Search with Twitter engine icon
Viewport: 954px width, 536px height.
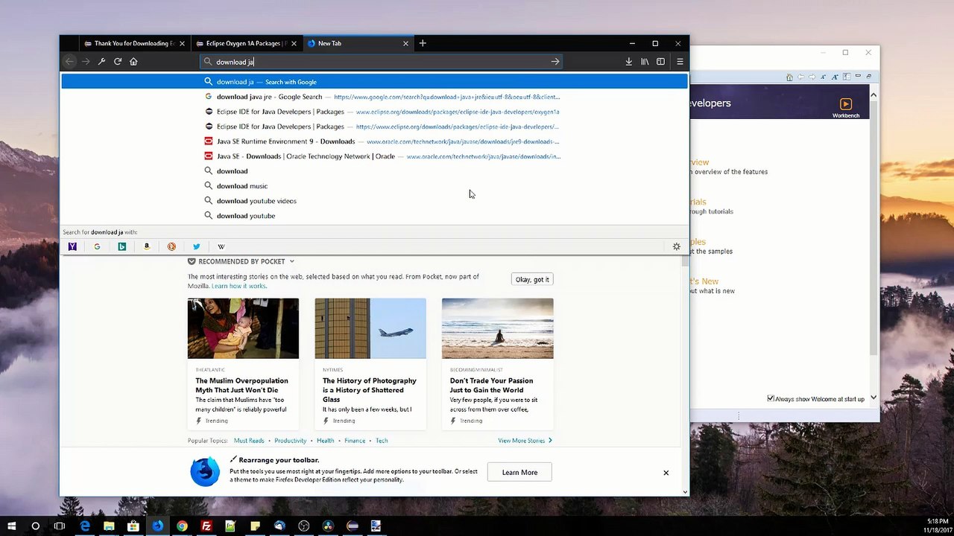point(196,246)
